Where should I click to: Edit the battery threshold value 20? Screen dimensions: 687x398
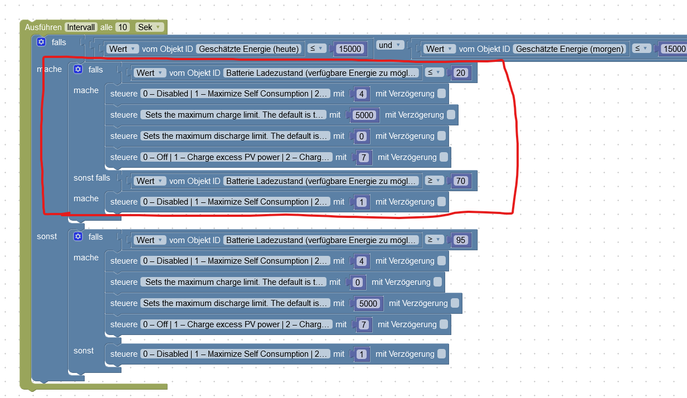point(460,73)
